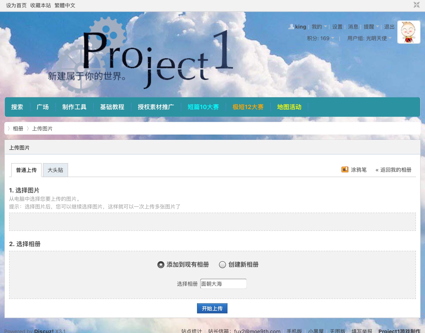
Task: Switch to the 普通上传 tab
Action: (x=26, y=170)
